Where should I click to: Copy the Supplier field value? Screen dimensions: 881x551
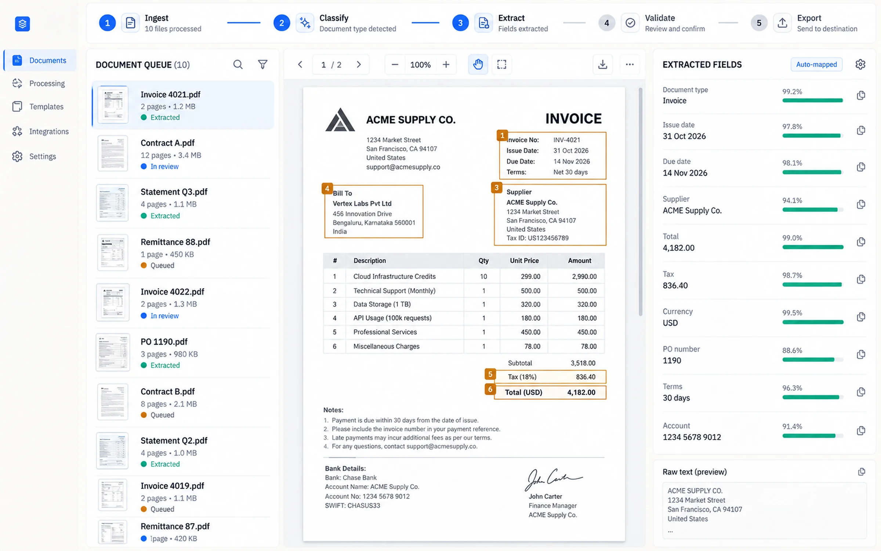pos(861,204)
